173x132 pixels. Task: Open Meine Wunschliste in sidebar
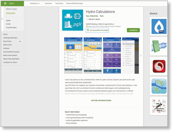[x=10, y=55]
